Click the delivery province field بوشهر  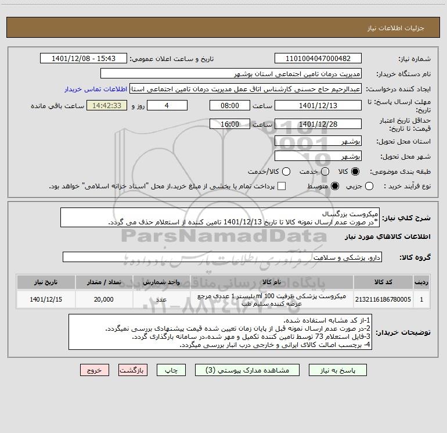318,141
